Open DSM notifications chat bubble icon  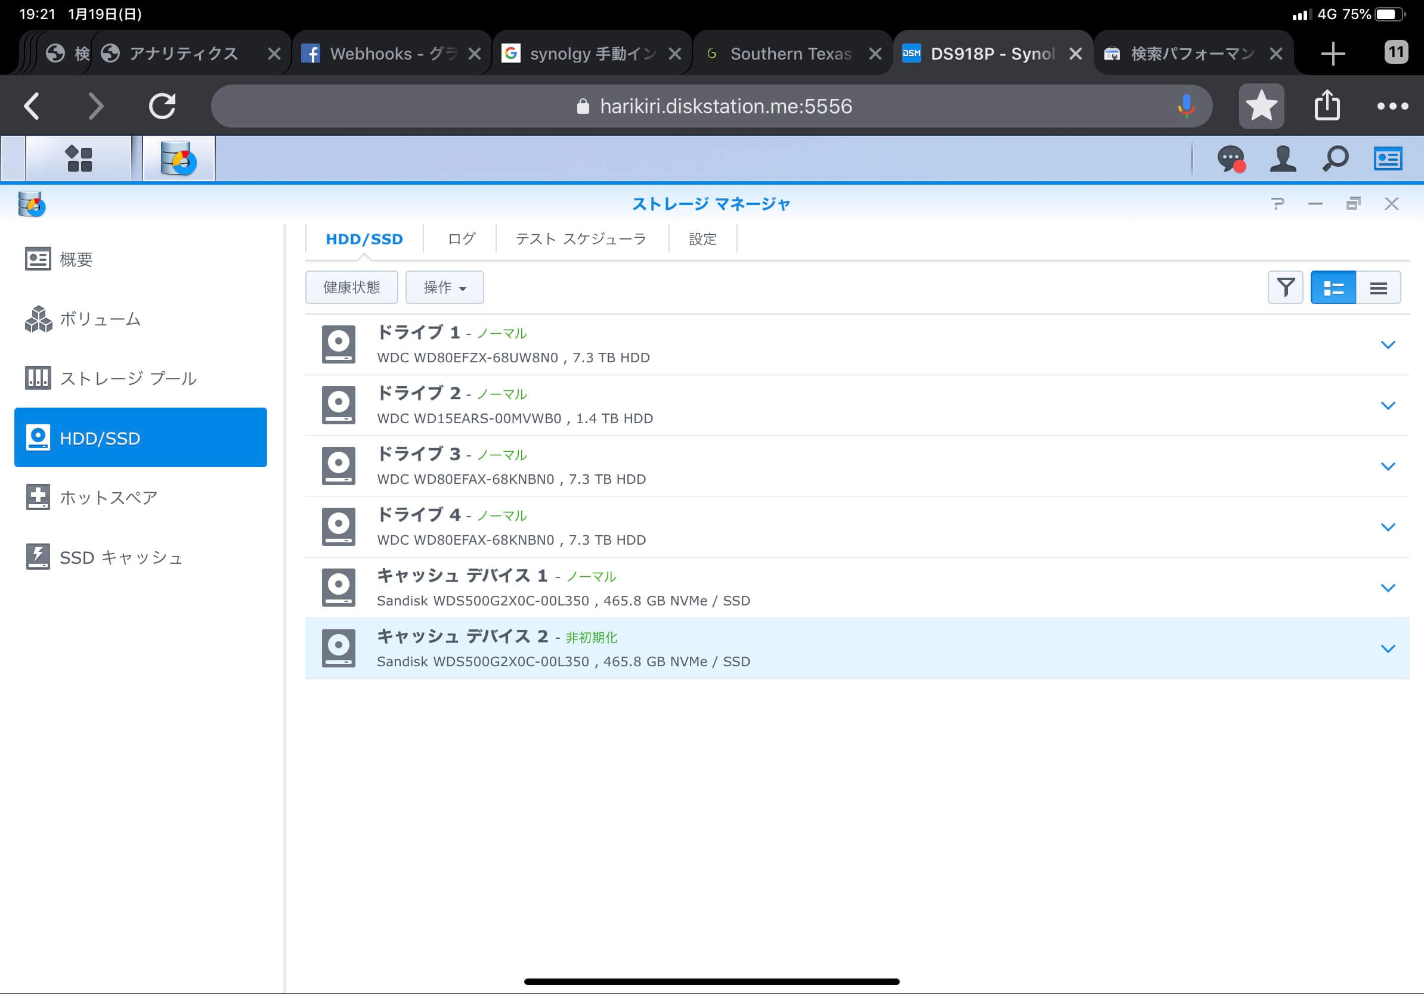coord(1231,159)
